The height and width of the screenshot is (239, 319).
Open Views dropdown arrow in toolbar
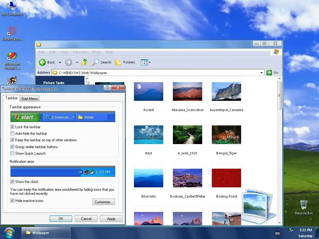(x=150, y=62)
